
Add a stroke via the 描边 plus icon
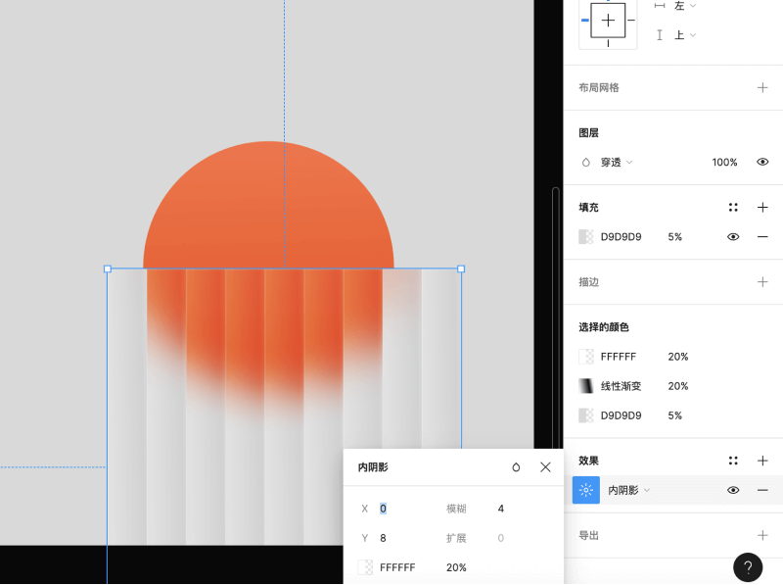[762, 281]
